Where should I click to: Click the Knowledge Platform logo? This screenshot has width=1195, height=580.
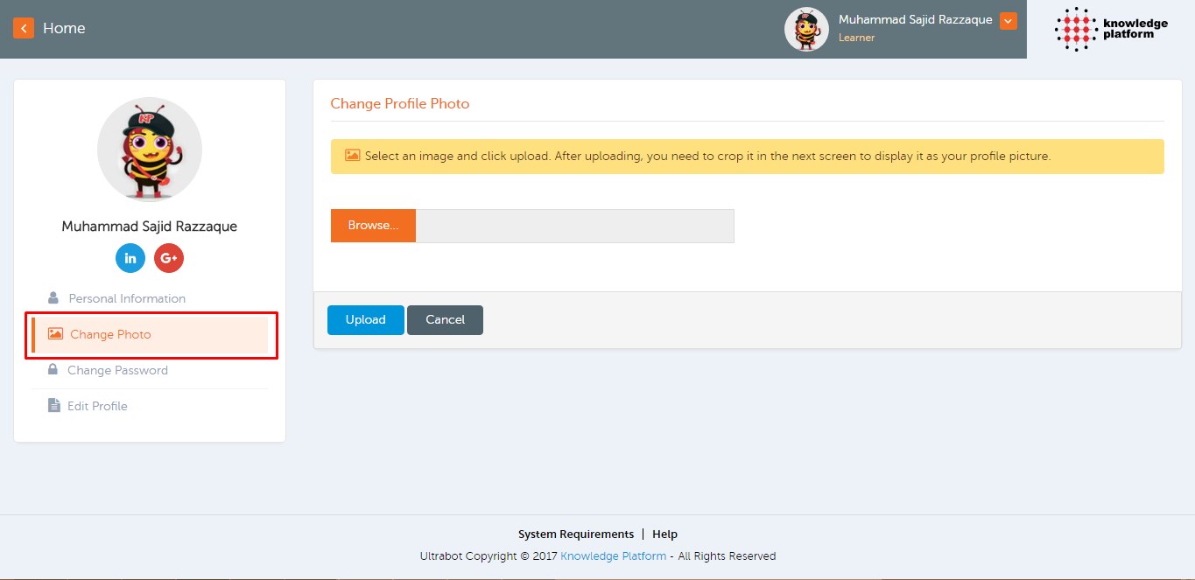1110,29
